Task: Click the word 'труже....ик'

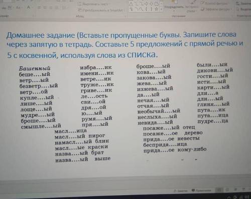Action: 97,85
